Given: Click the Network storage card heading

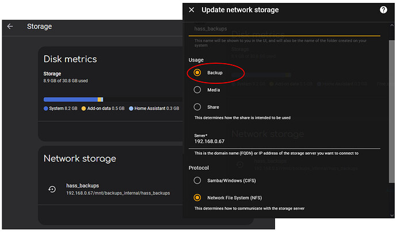Looking at the screenshot, I should click(x=80, y=158).
